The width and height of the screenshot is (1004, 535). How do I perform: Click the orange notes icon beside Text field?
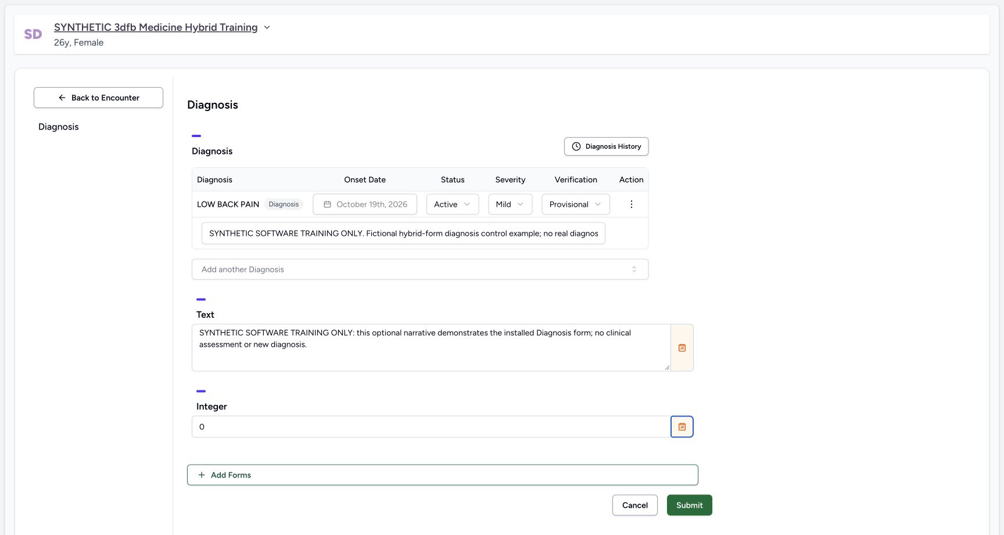(682, 348)
